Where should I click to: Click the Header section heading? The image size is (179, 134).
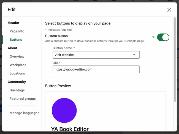(13, 23)
